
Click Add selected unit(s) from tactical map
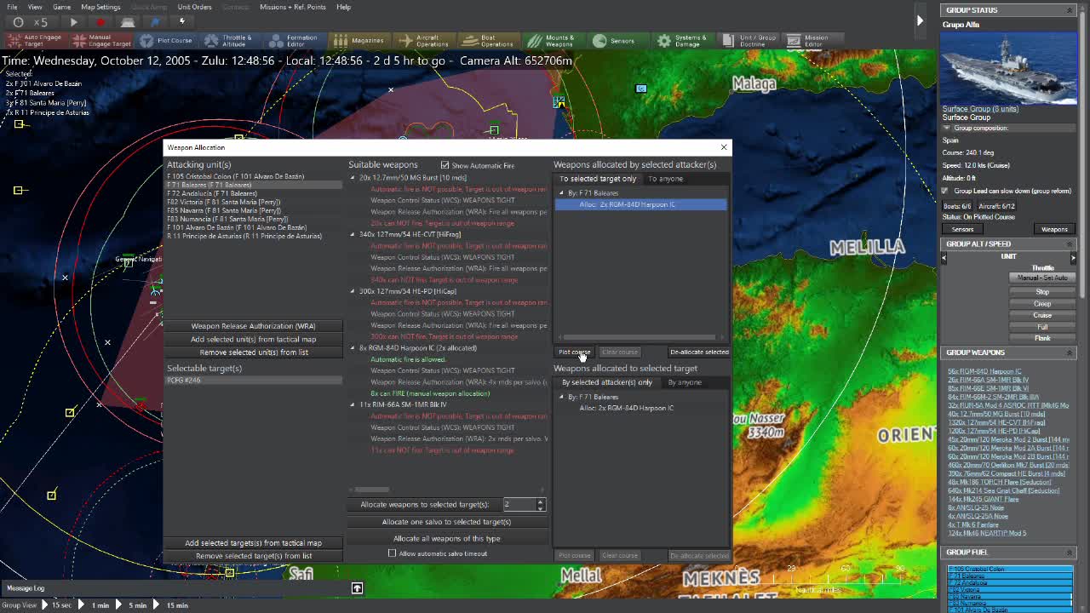[253, 339]
